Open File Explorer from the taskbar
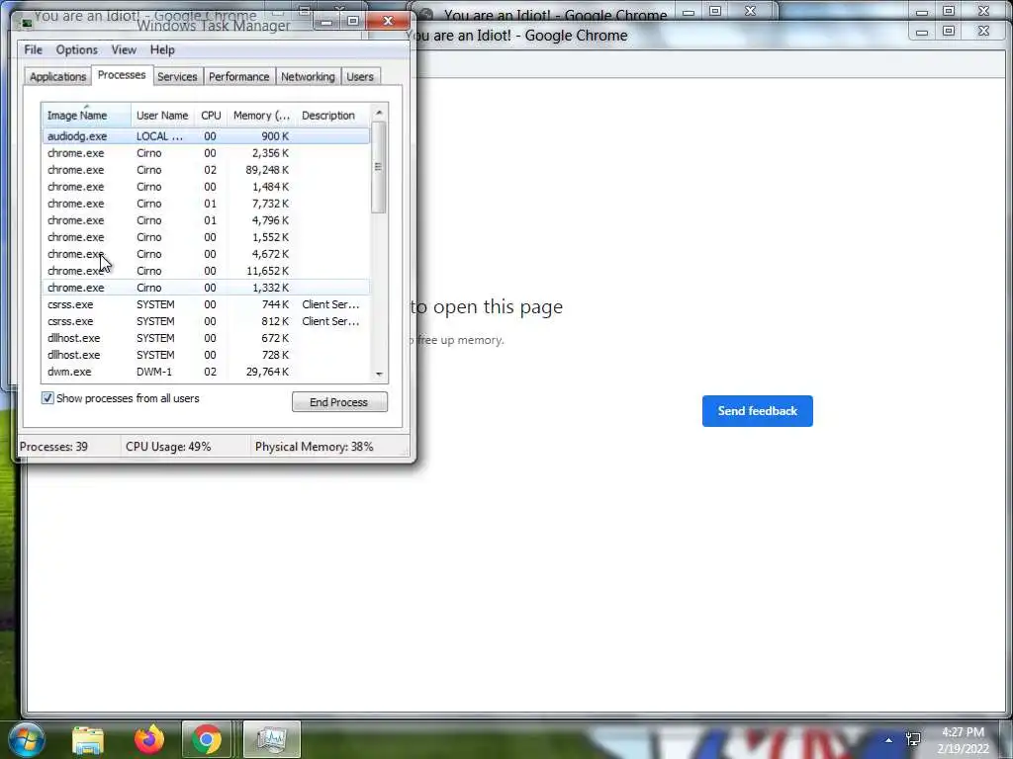 tap(88, 739)
